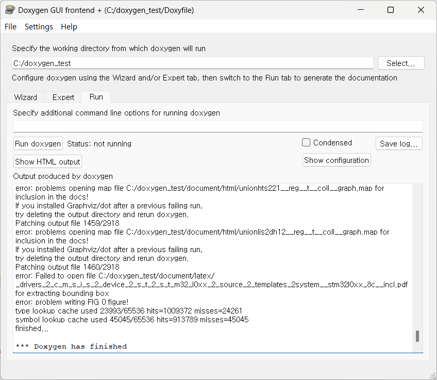Click the 'symbol lookup cache used' line
Viewport: 437px width, 380px height.
coord(132,320)
